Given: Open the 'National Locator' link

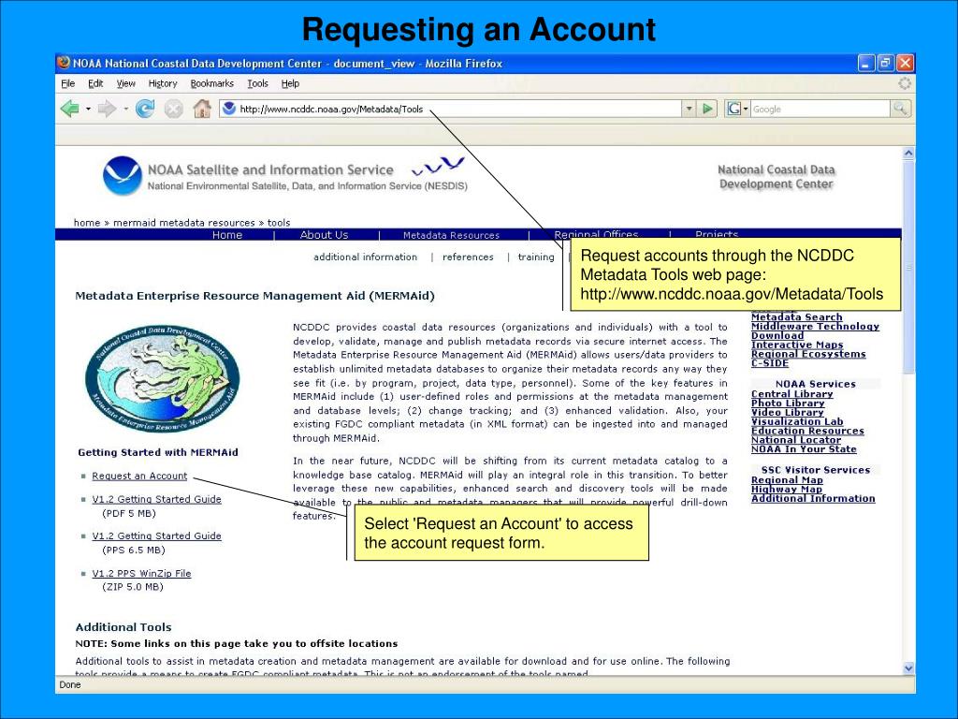Looking at the screenshot, I should (796, 440).
